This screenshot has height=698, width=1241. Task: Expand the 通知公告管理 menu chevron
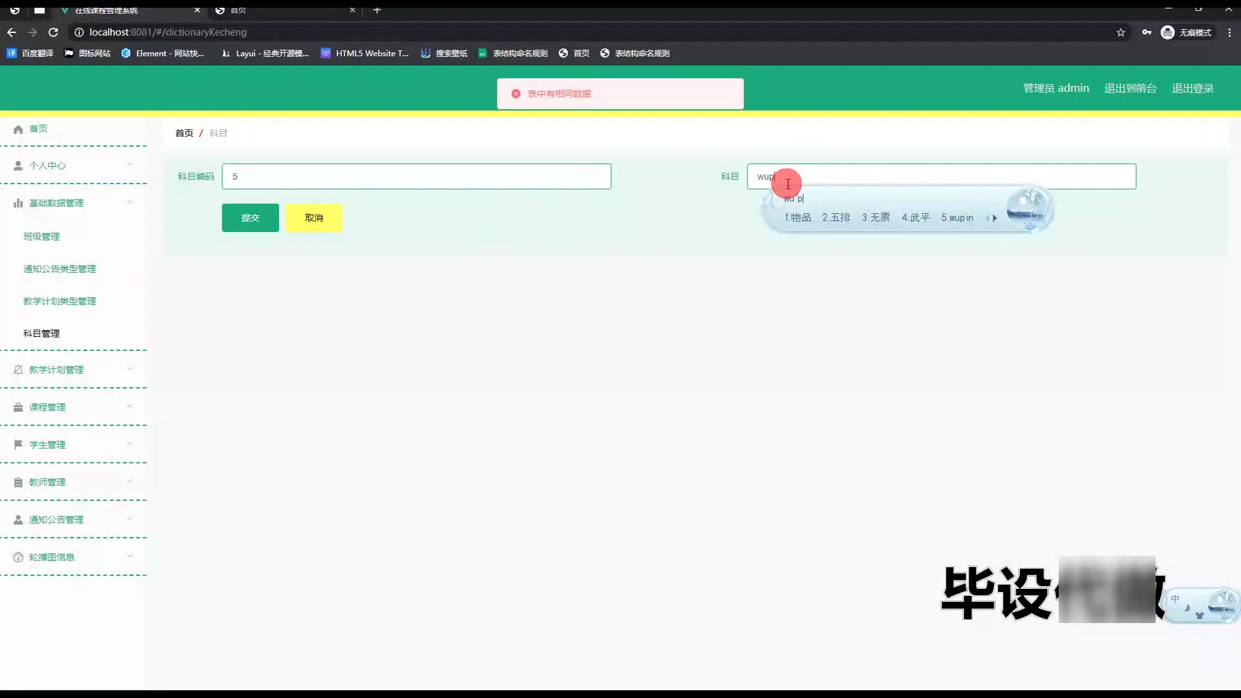coord(130,519)
